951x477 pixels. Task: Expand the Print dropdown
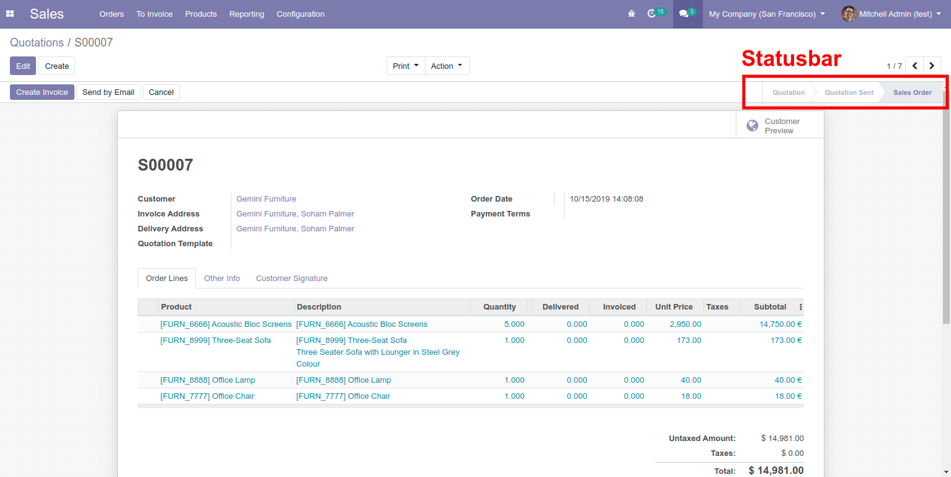(x=406, y=66)
